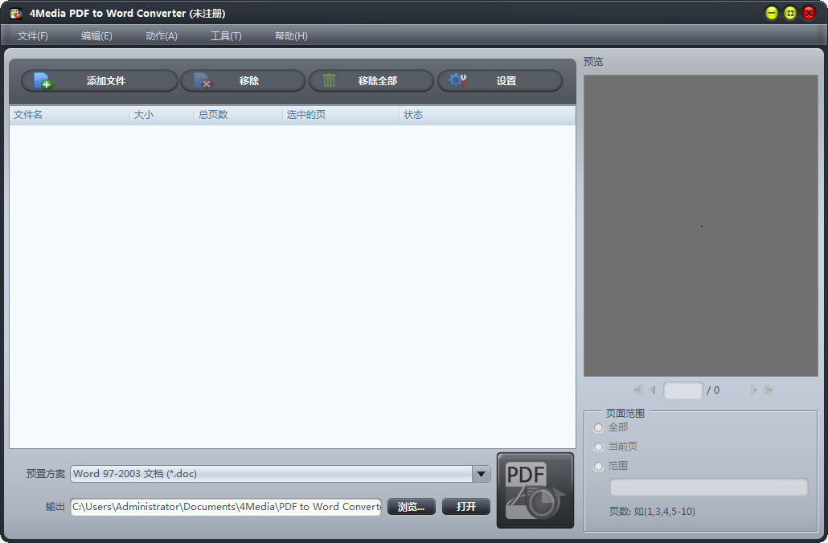
Task: Sort by Total Pages (总页数) column header
Action: 238,115
